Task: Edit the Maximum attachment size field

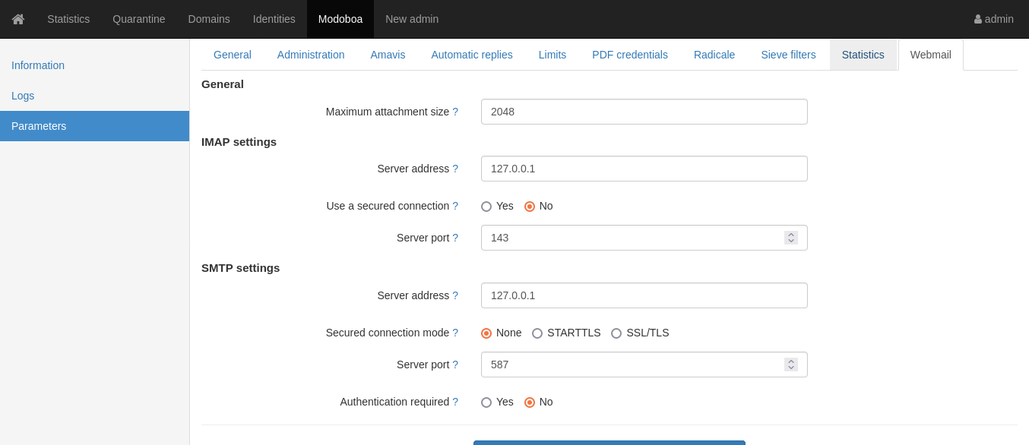Action: click(x=644, y=112)
